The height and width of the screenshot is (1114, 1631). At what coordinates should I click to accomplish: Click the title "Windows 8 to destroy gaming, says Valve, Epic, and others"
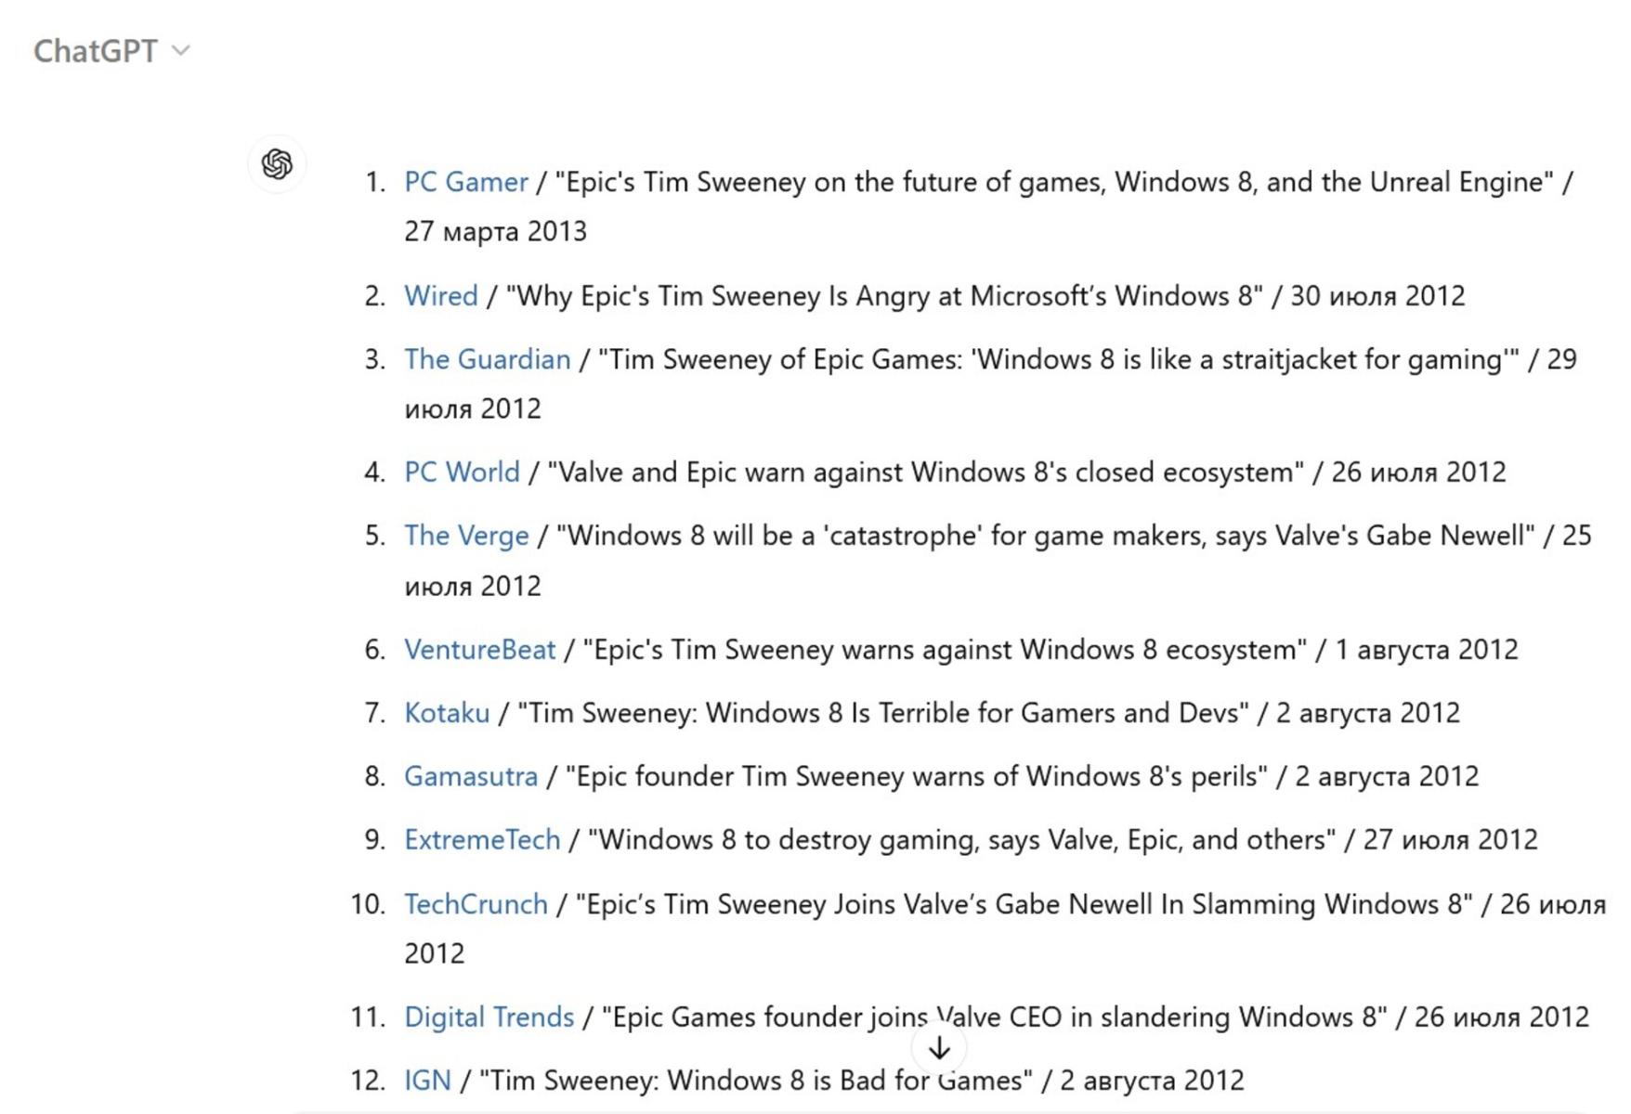(x=961, y=840)
